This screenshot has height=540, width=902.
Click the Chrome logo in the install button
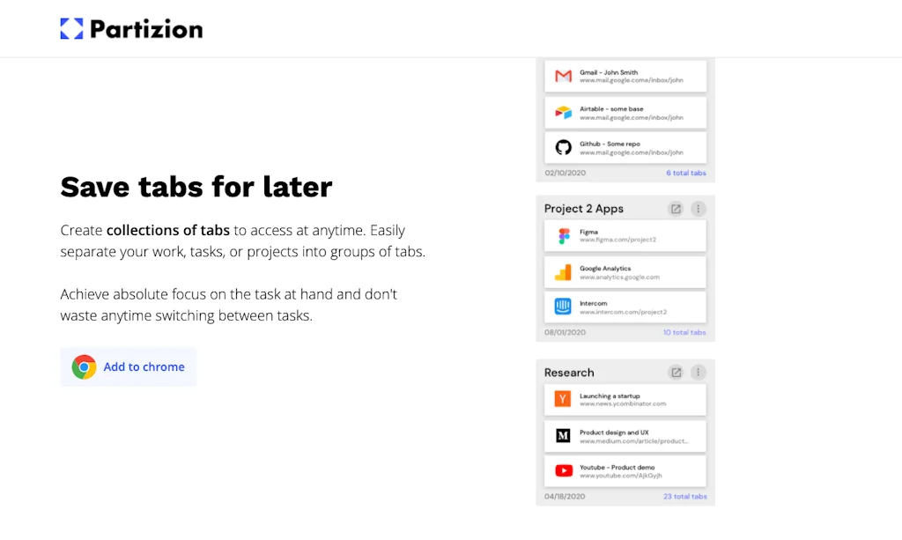(x=84, y=366)
